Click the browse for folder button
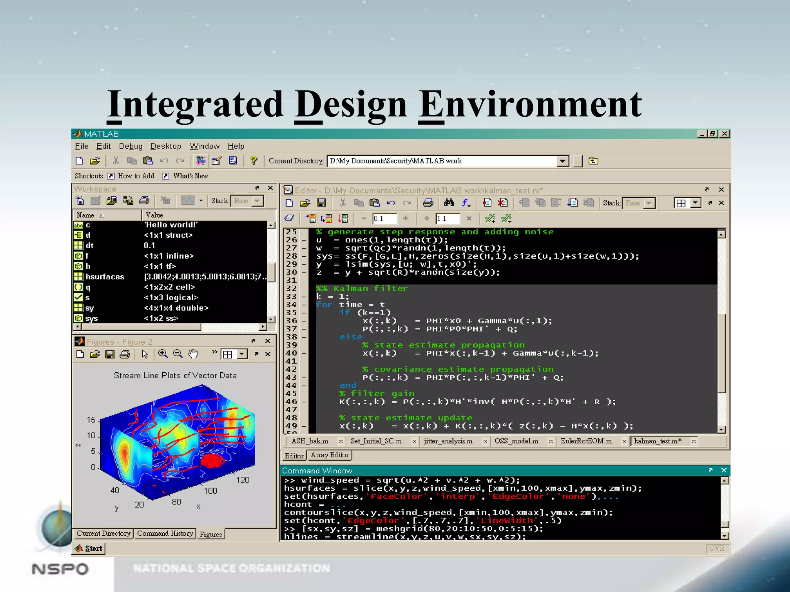 coord(577,161)
